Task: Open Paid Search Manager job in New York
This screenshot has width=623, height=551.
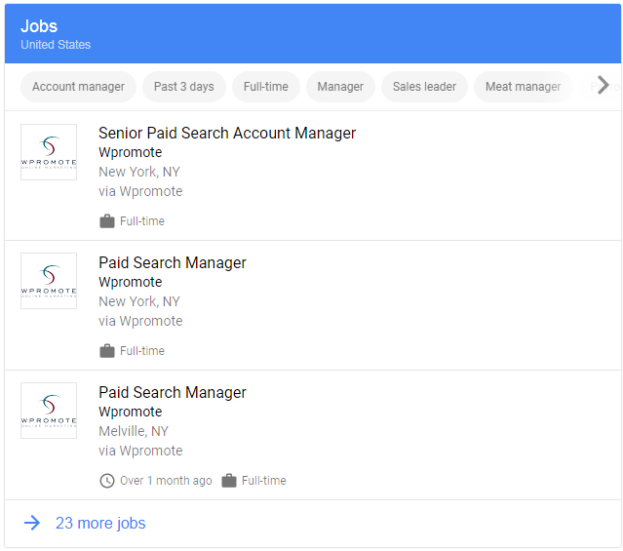Action: 173,262
